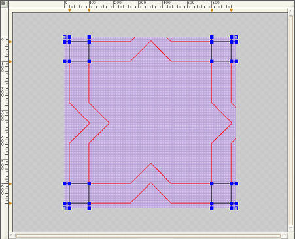Click the corner icon where the rulers meet
Viewport: 295px width, 239px height.
point(3,3)
